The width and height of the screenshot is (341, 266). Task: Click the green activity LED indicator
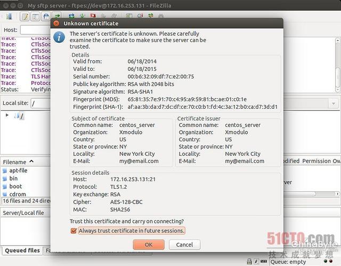tap(326, 261)
